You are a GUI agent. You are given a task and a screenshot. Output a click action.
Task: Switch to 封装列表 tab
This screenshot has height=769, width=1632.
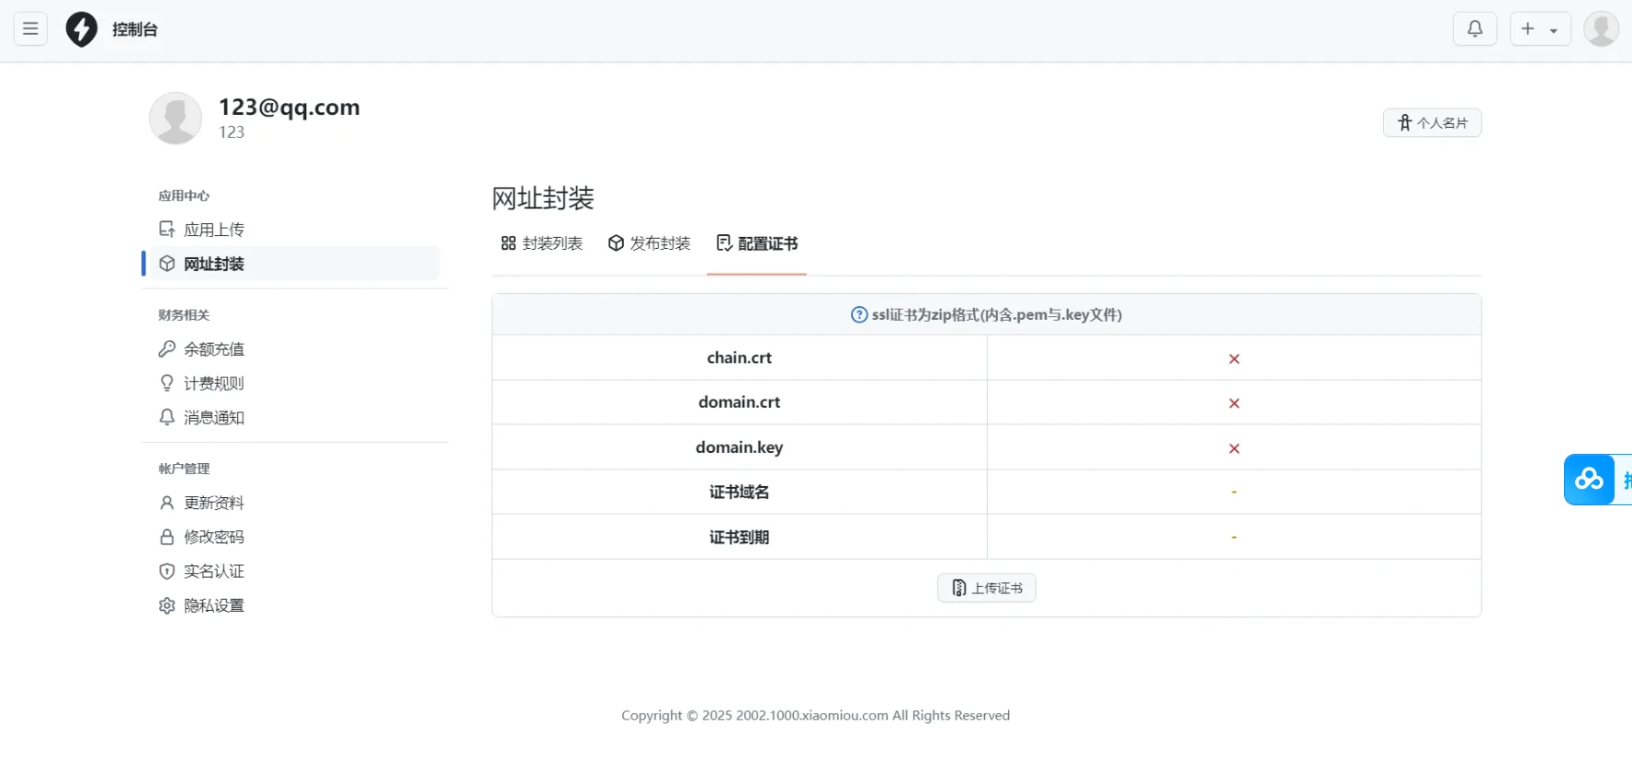[542, 243]
